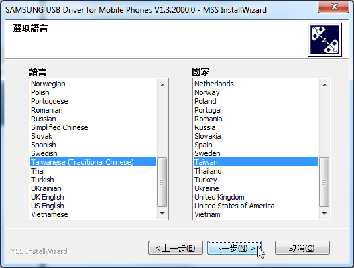This screenshot has height=268, width=354.
Task: Select Taiwanese (Traditional Chinese) language
Action: tap(93, 162)
